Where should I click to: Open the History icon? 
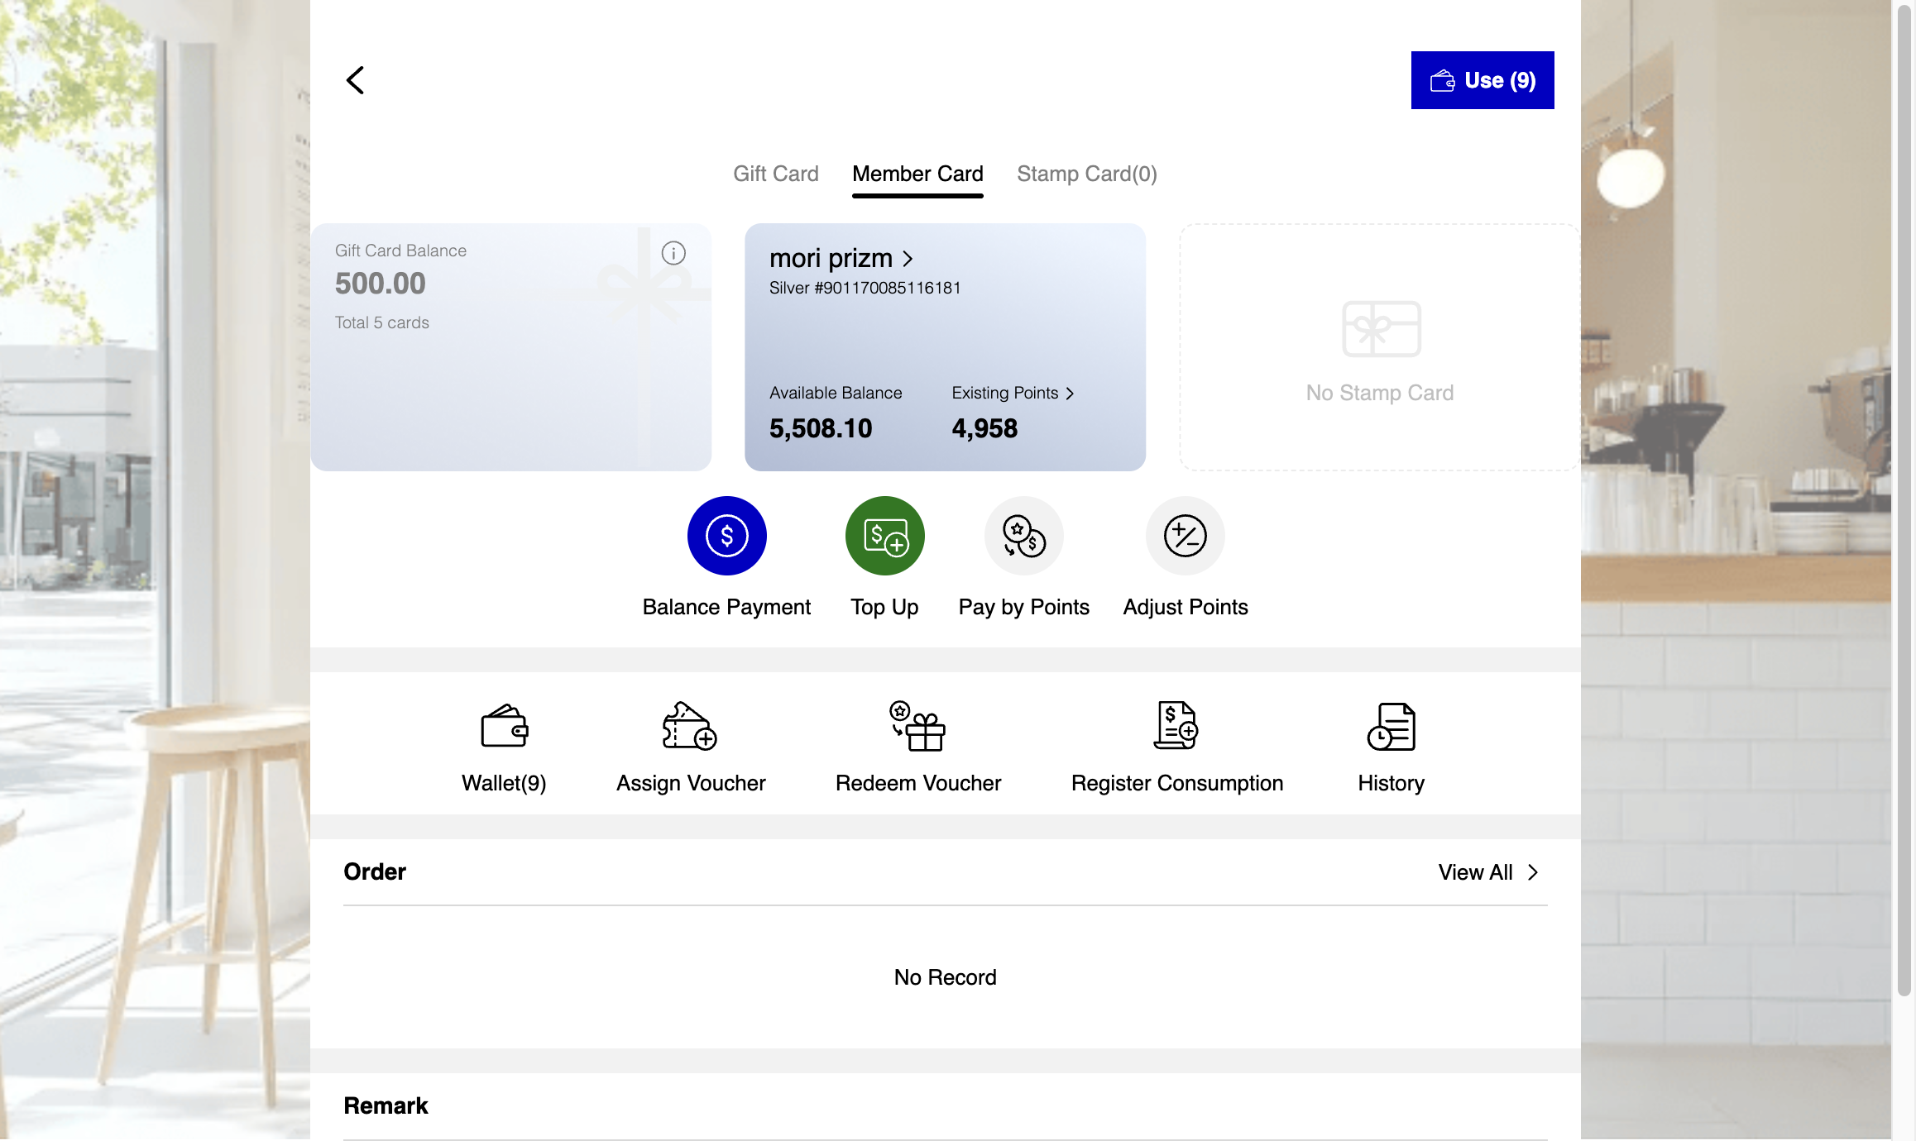[x=1391, y=727]
